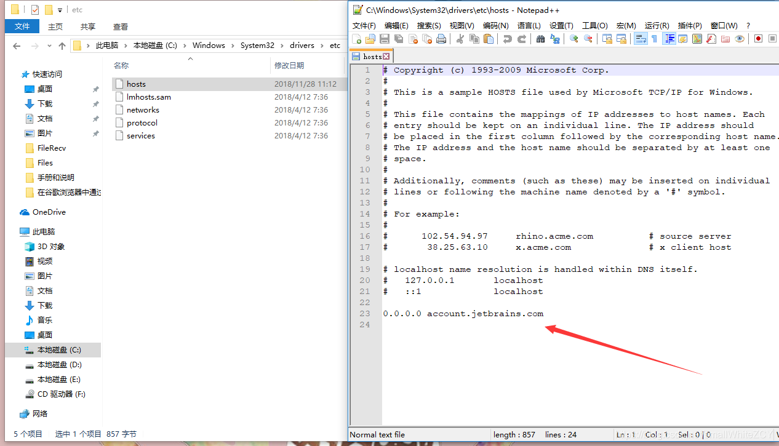The image size is (779, 446).
Task: Print the document using printer icon
Action: (x=441, y=39)
